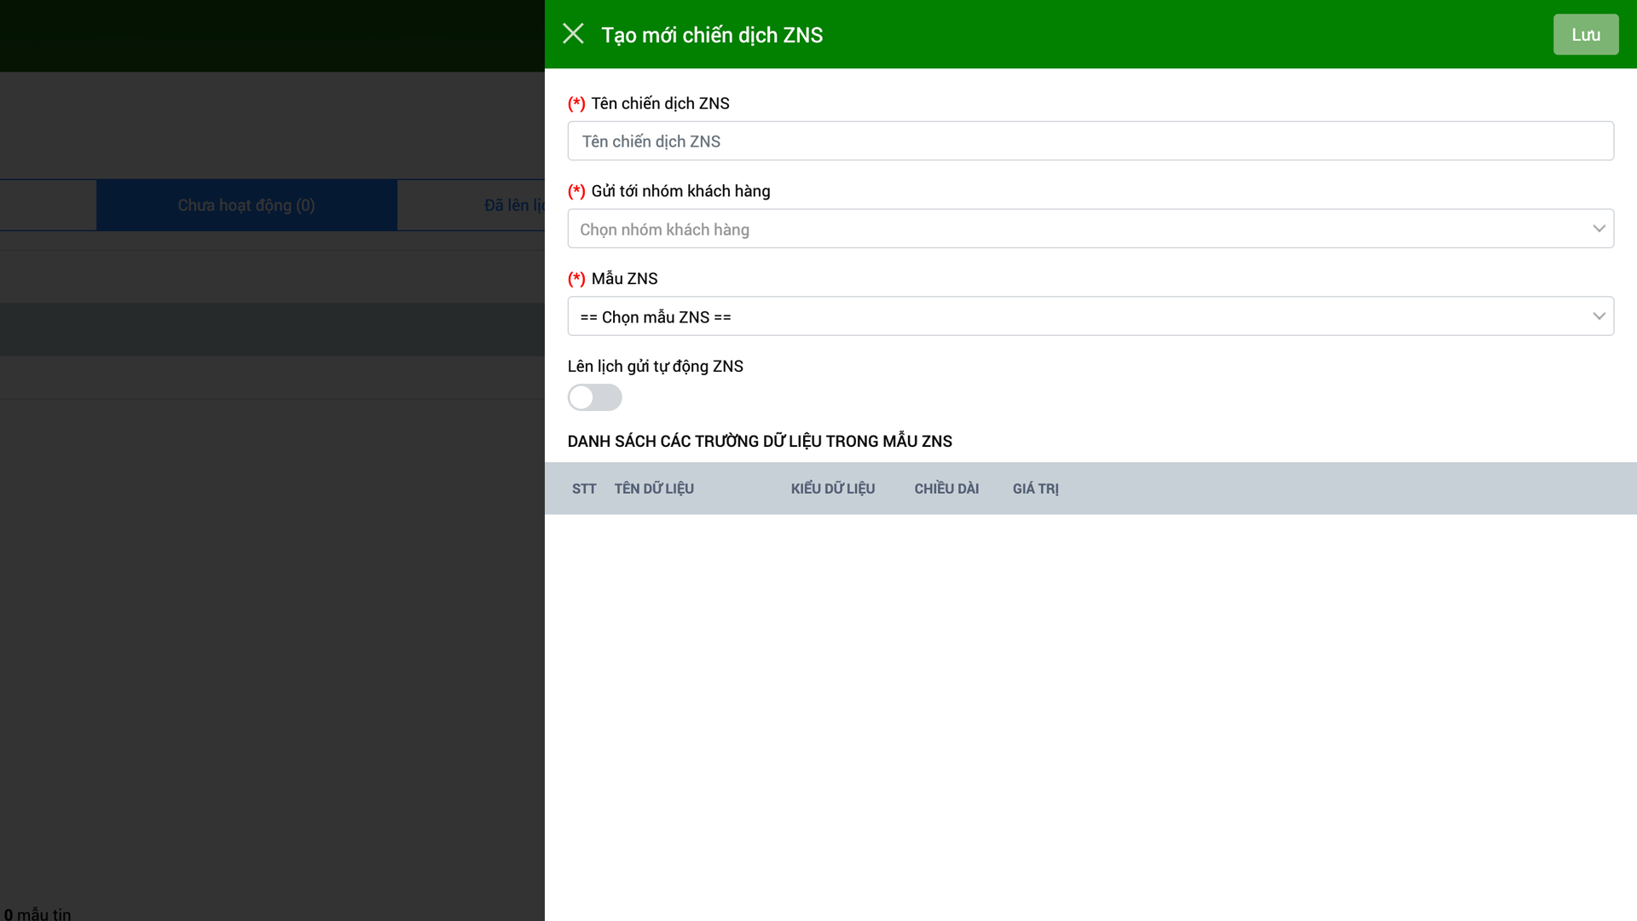Open the Chọn nhóm khách hàng dropdown

click(x=1074, y=229)
